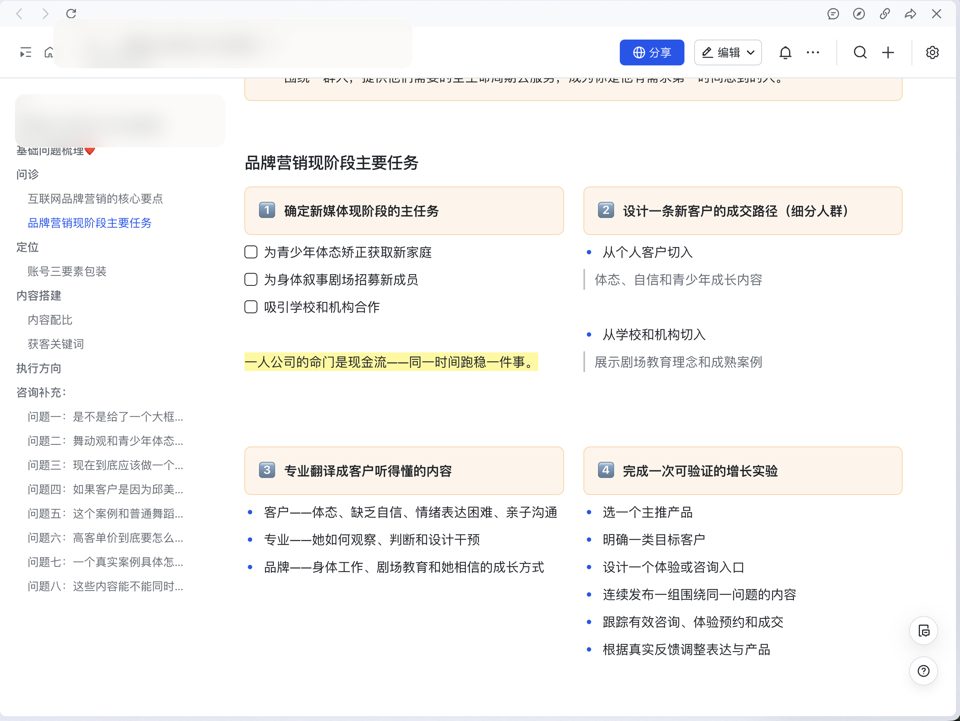960x721 pixels.
Task: Check 为身体叙事剧场招募新成员
Action: [x=251, y=279]
